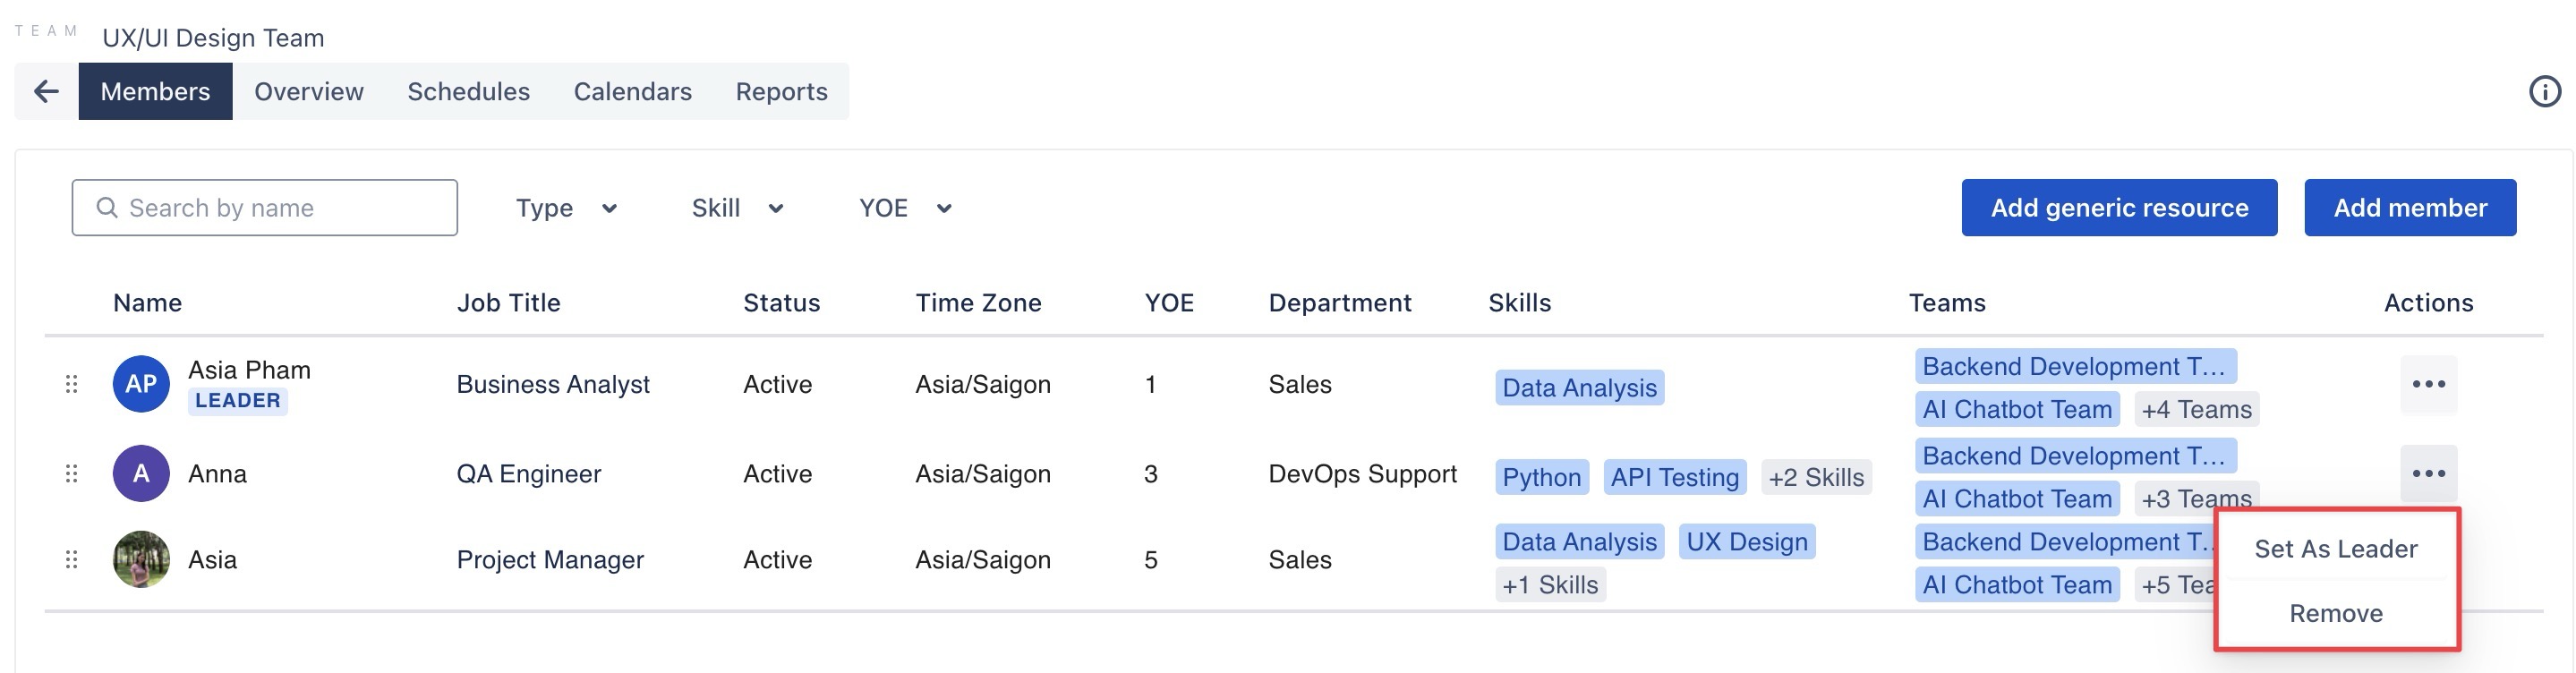Click the drag handle beside Anna

pyautogui.click(x=71, y=473)
